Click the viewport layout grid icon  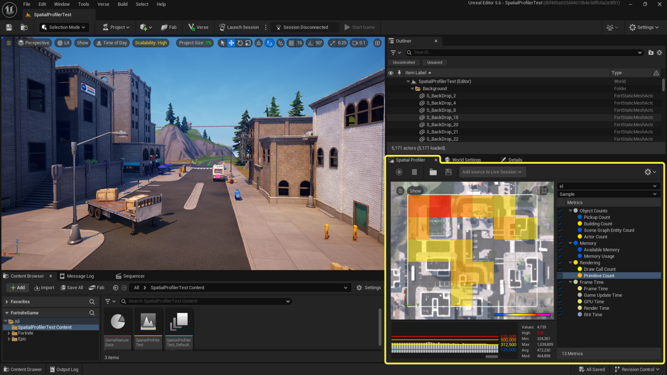tap(377, 43)
